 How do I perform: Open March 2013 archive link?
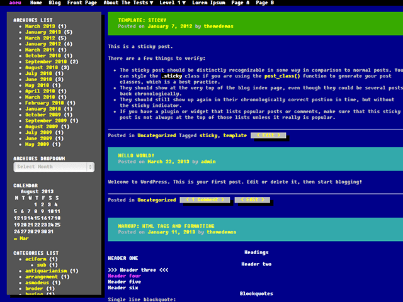point(40,26)
